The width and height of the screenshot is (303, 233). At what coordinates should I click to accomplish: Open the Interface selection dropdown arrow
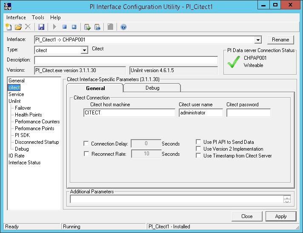(x=258, y=40)
